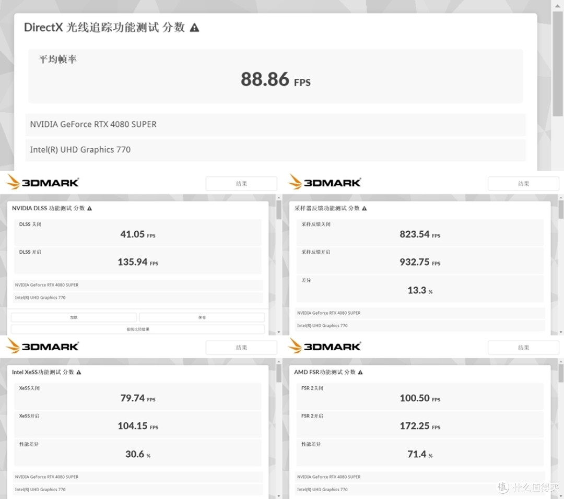Click the 3DMark logo above the AMD FSR panel

pyautogui.click(x=324, y=346)
